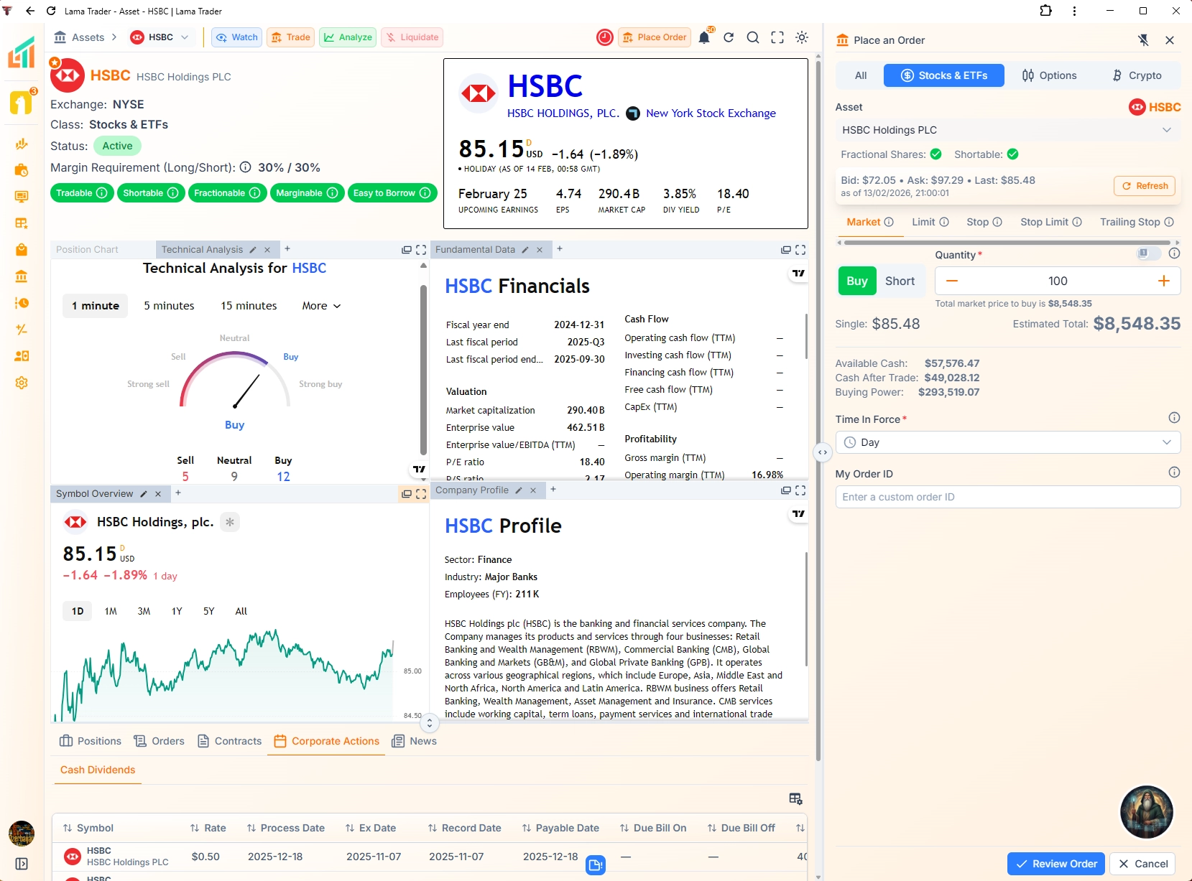Select the Trailing Stop order type

click(1137, 222)
